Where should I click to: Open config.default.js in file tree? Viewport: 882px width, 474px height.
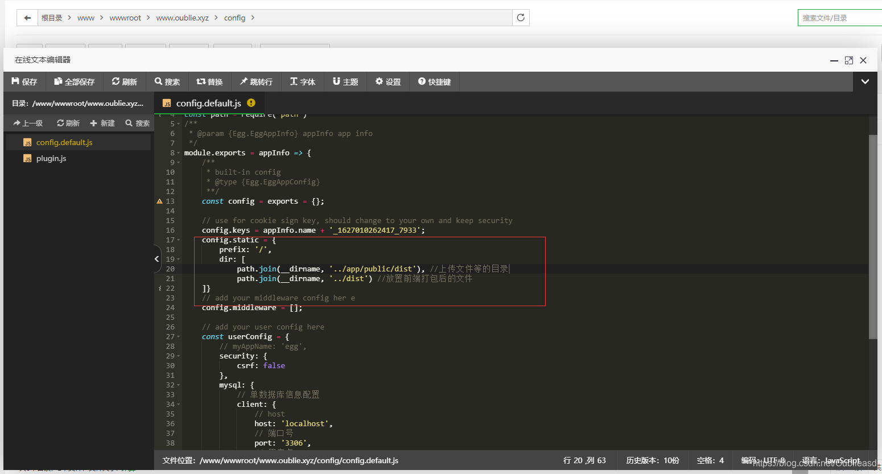tap(79, 142)
